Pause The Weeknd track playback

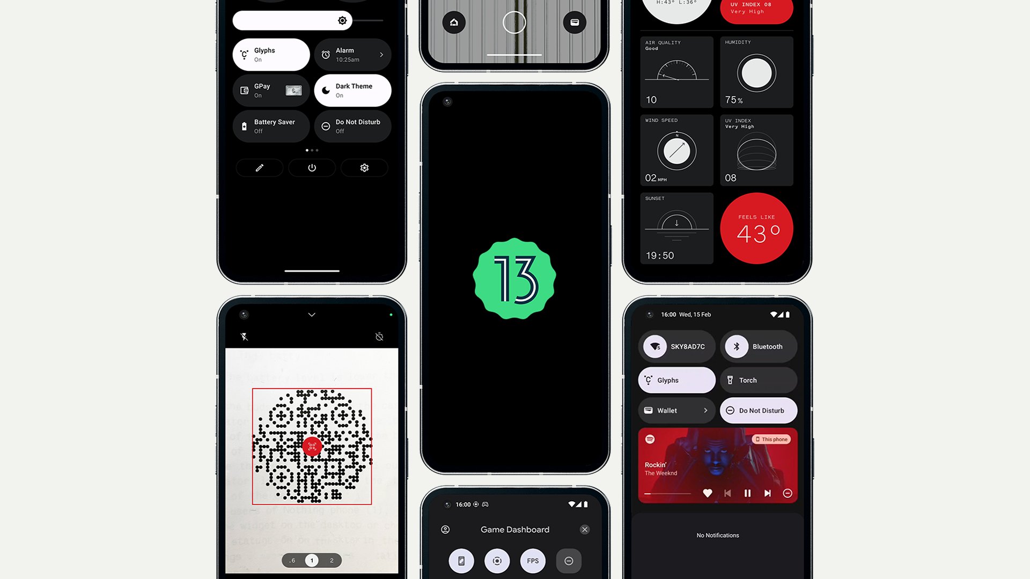click(x=748, y=493)
